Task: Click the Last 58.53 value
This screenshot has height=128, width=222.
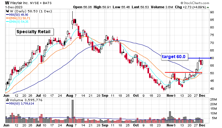Action: pyautogui.click(x=140, y=7)
